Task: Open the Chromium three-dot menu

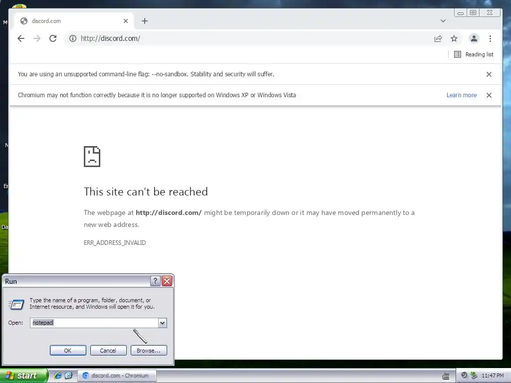Action: 490,38
